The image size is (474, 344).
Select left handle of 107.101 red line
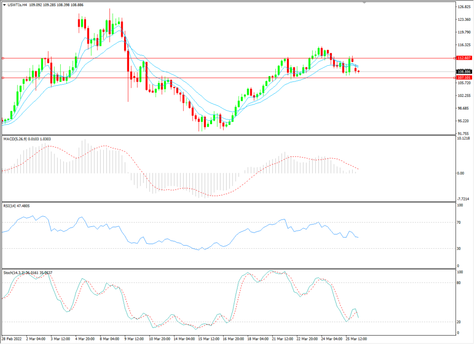point(3,78)
